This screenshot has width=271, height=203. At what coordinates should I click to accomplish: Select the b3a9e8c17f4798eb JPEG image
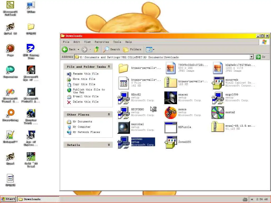(x=218, y=68)
